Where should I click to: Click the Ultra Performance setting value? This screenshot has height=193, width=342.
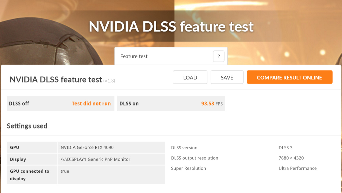297,168
